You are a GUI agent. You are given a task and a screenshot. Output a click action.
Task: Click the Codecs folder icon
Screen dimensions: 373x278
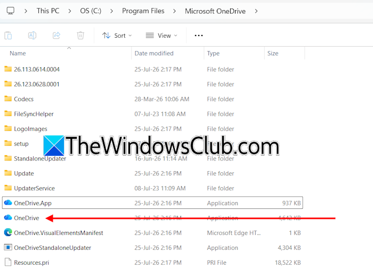click(x=8, y=99)
